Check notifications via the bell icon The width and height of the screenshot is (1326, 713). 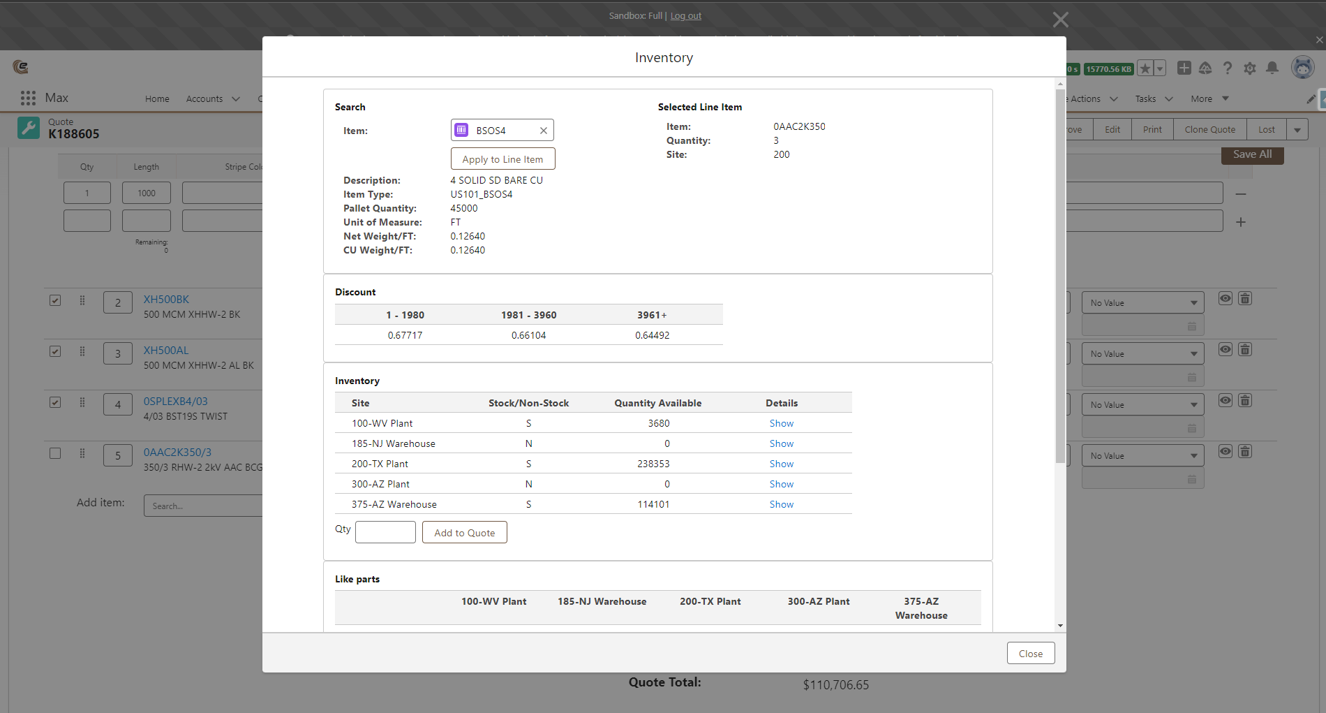pos(1272,68)
